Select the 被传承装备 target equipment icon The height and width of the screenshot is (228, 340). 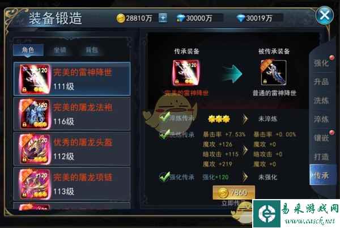pos(274,72)
